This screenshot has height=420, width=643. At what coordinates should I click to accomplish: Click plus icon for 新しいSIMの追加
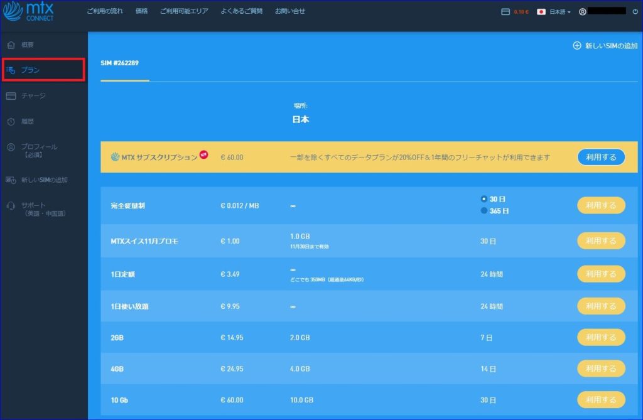(577, 46)
